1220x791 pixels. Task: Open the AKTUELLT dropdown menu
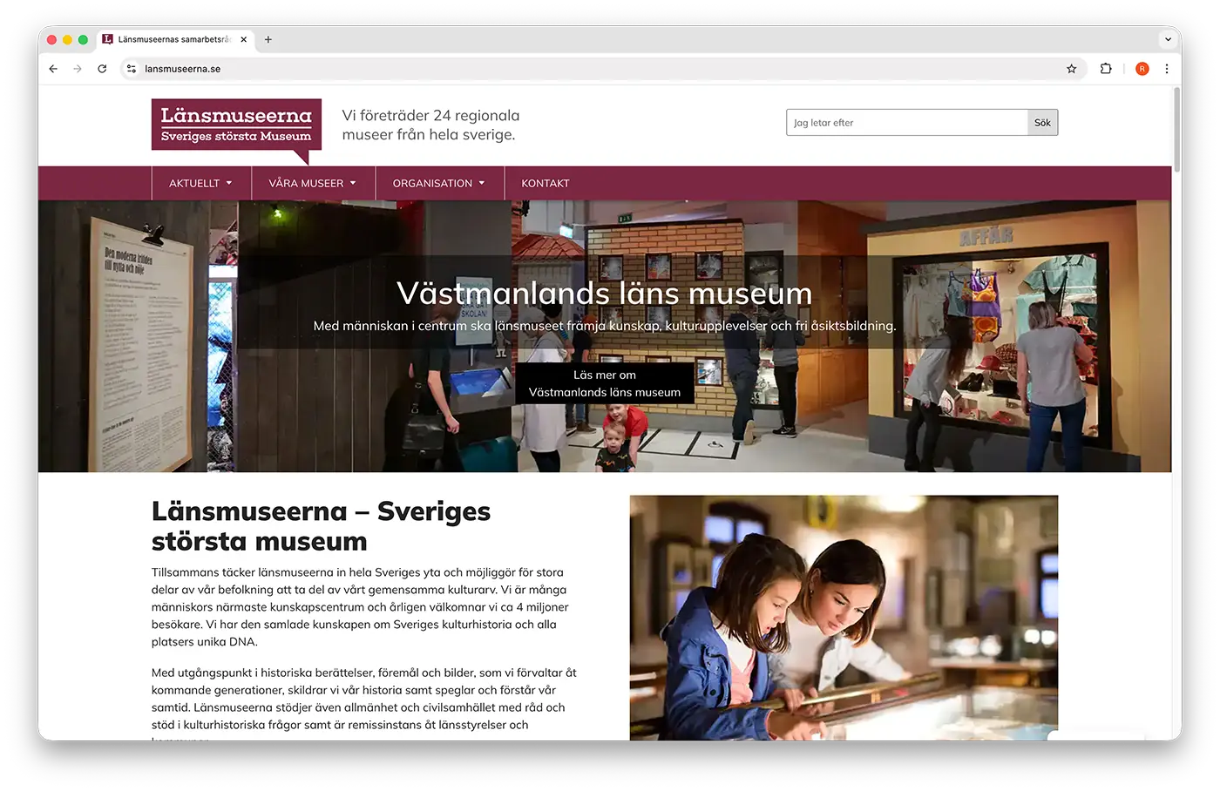click(200, 184)
